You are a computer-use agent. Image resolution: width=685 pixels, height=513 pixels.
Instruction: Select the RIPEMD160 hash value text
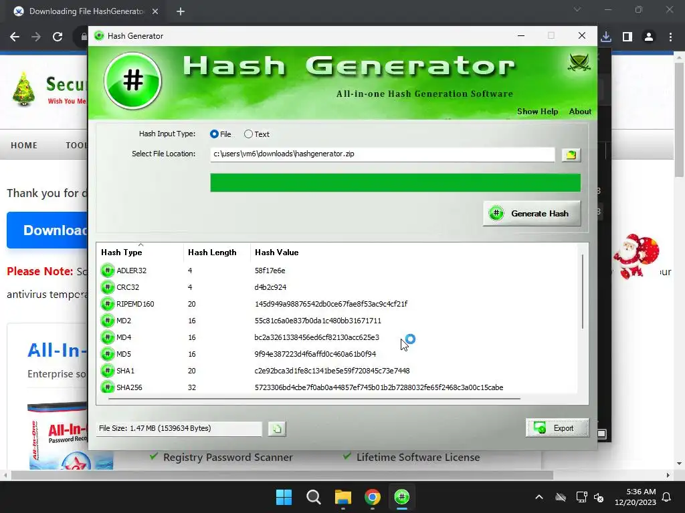click(331, 304)
